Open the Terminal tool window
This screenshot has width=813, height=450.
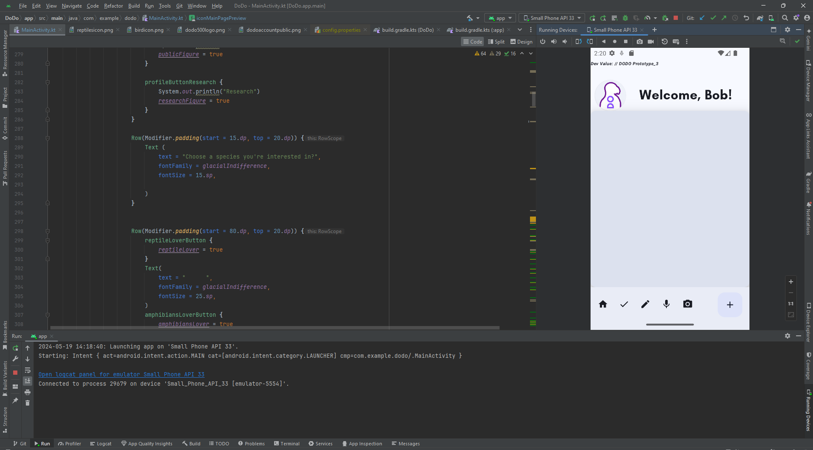(286, 444)
